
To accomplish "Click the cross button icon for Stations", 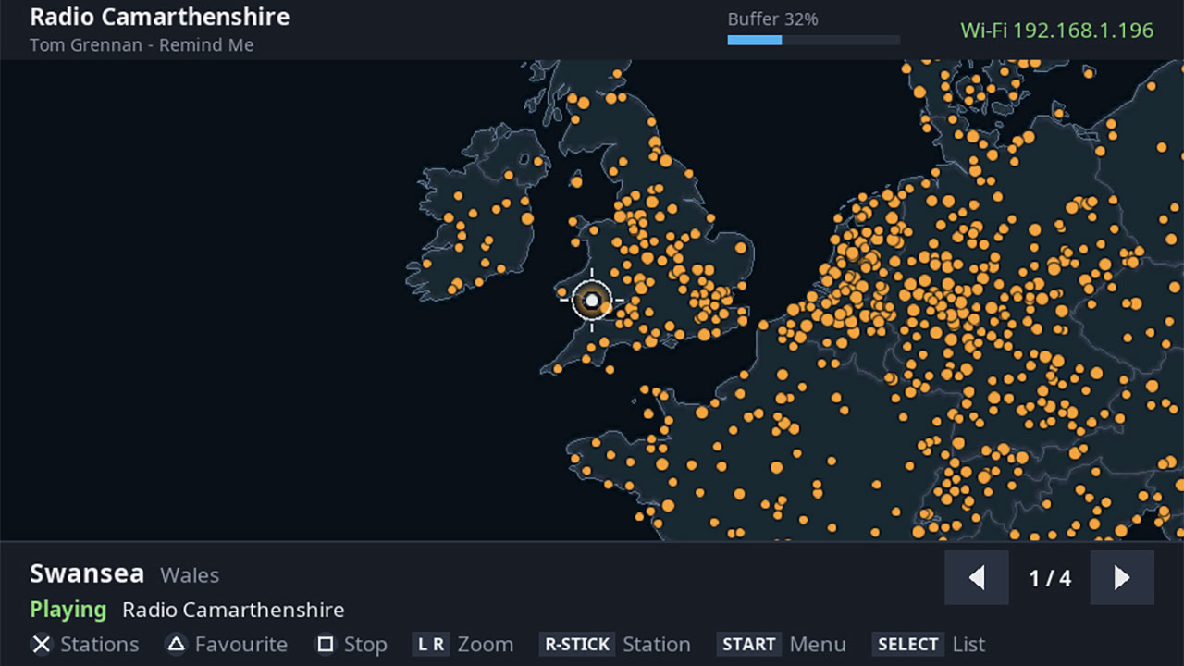I will [42, 644].
